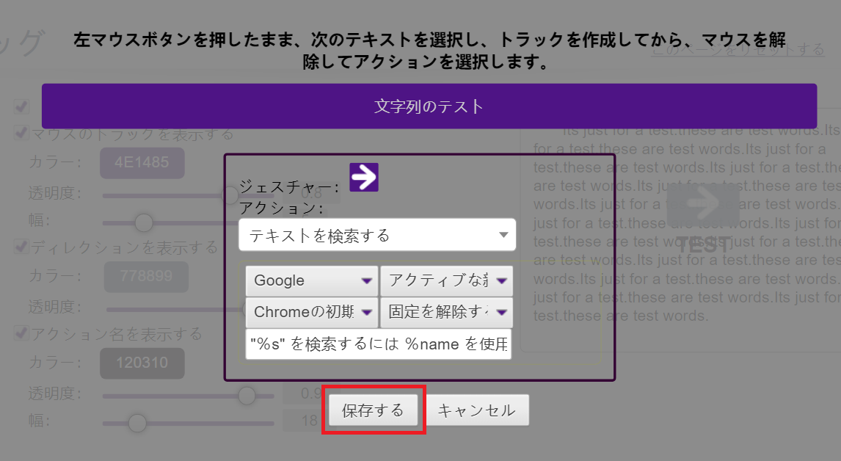Click the 120310 color field
The width and height of the screenshot is (841, 461).
(142, 363)
